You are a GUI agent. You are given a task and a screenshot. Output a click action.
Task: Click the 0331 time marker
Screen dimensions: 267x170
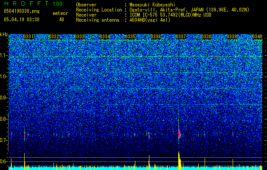[28, 37]
